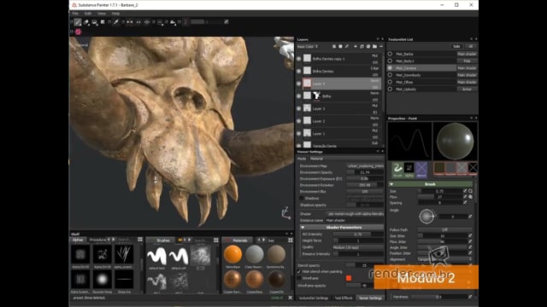Select the Brush channel icon in Properties
The image size is (547, 307).
tap(397, 169)
